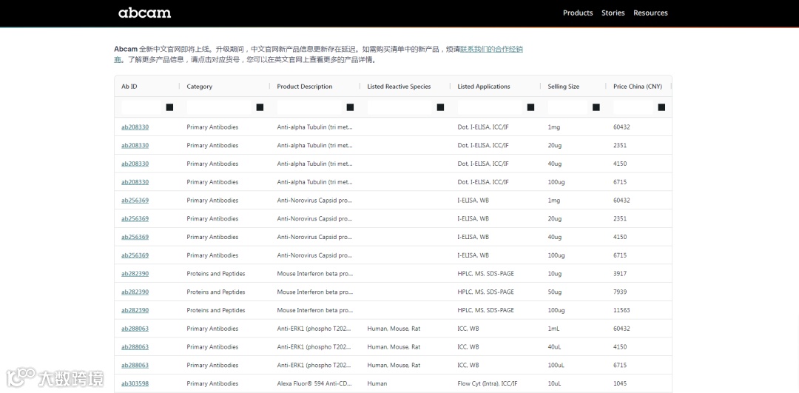Open ab256369 link in the 1mg row
799x393 pixels.
[135, 201]
